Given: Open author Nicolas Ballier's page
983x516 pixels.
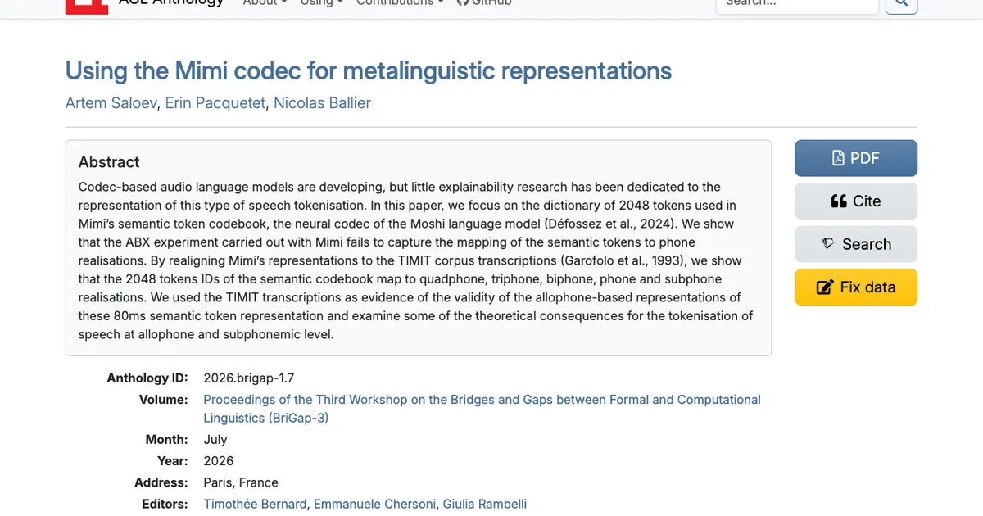Looking at the screenshot, I should [322, 103].
